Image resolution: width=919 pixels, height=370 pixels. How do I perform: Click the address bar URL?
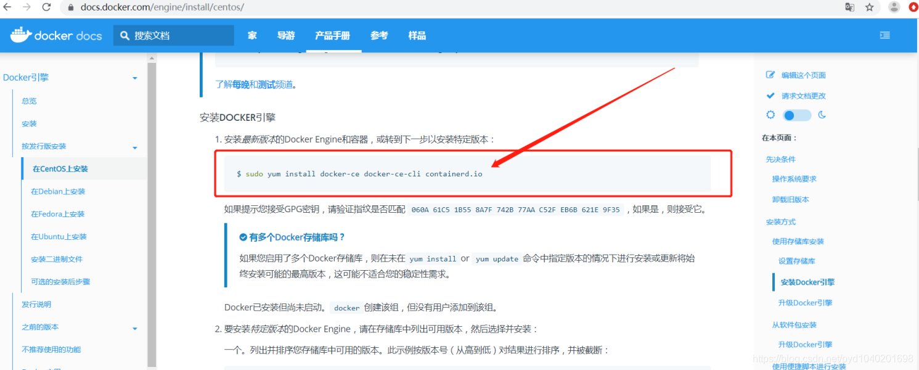161,7
